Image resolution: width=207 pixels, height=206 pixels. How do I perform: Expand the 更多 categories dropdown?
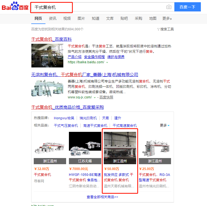165,125
